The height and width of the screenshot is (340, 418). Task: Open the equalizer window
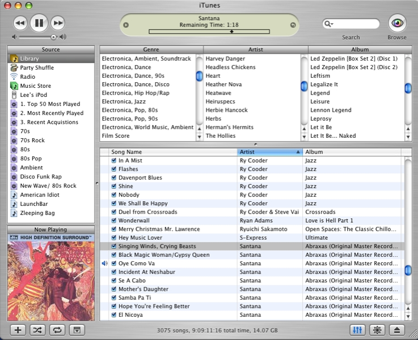pyautogui.click(x=357, y=330)
